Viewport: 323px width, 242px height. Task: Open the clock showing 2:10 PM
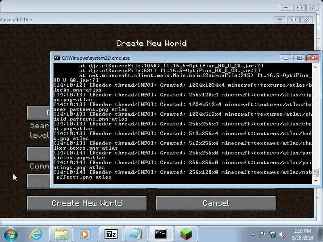click(302, 234)
